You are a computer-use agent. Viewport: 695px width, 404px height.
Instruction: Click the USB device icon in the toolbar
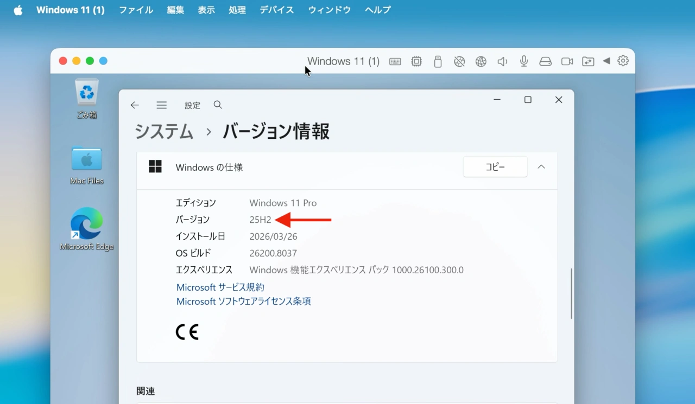pos(438,61)
